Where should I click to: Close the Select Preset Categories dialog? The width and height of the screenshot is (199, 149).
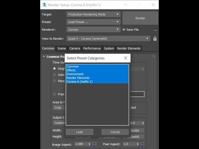click(126, 58)
